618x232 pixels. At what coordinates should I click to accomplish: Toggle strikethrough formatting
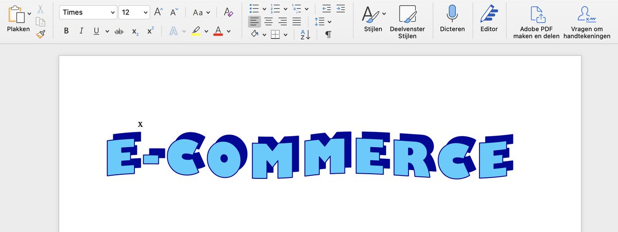[x=119, y=31]
